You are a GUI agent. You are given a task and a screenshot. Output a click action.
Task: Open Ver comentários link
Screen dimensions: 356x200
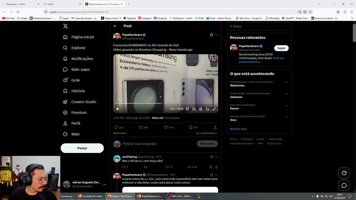tap(207, 133)
